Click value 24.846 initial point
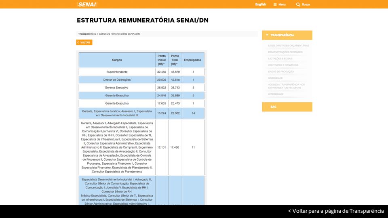The image size is (388, 218). click(x=162, y=95)
